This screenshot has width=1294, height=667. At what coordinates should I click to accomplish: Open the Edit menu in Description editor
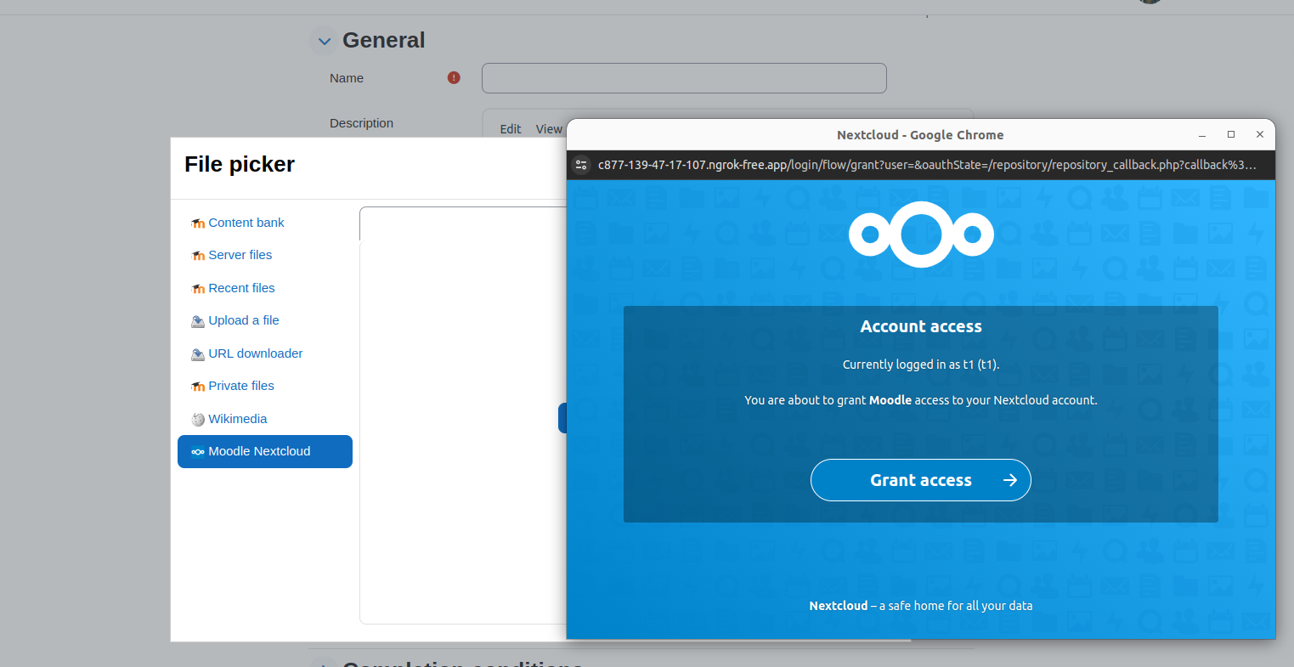coord(511,129)
